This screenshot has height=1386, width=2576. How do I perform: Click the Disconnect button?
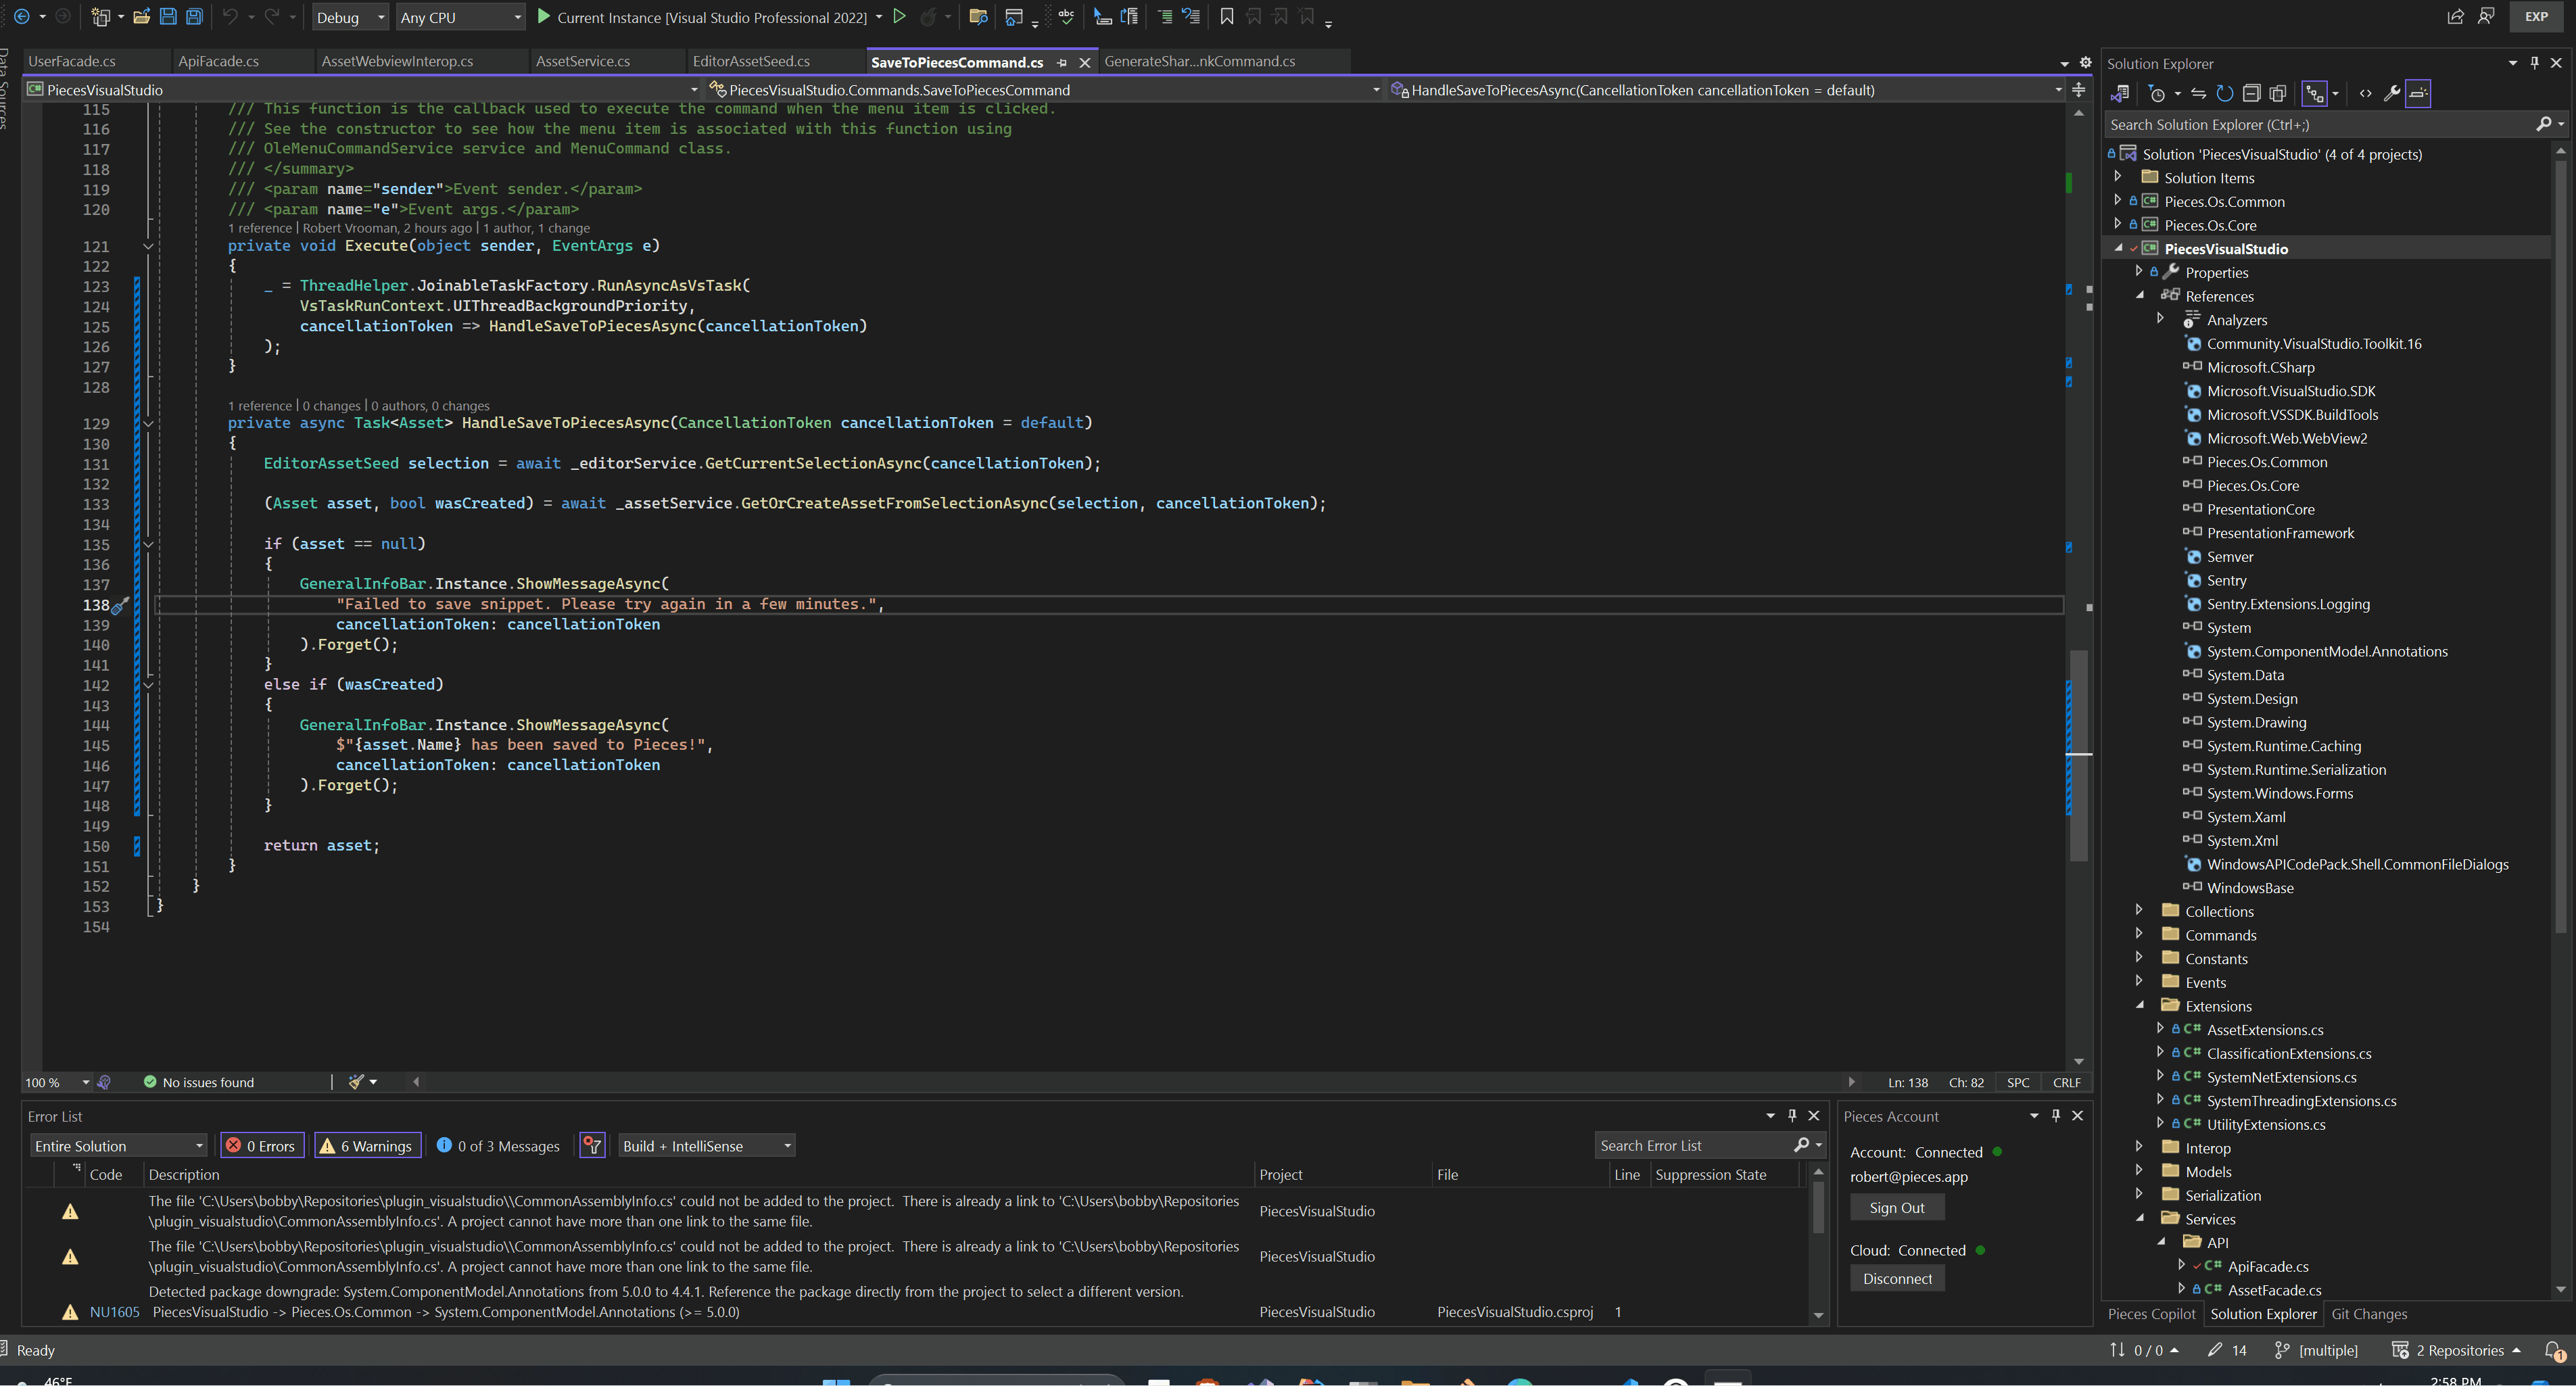(1897, 1278)
